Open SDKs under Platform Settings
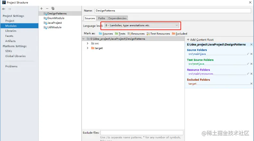Screen dimensions: 254x141 pos(9,51)
